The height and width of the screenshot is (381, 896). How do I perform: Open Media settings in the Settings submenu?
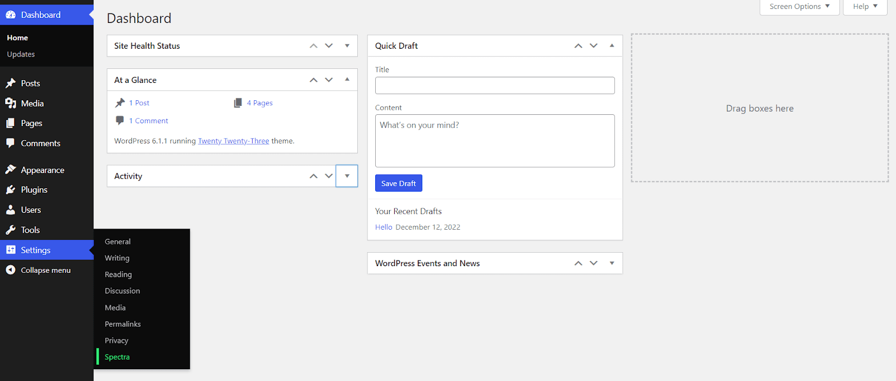[115, 308]
